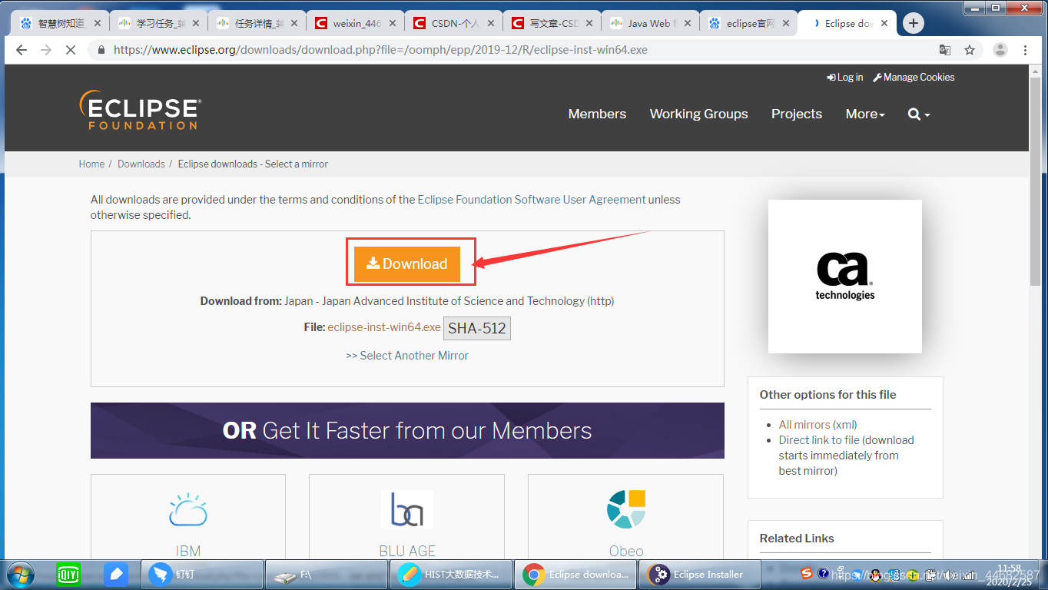Click the IBM cloud logo card
This screenshot has height=590, width=1048.
pyautogui.click(x=188, y=516)
